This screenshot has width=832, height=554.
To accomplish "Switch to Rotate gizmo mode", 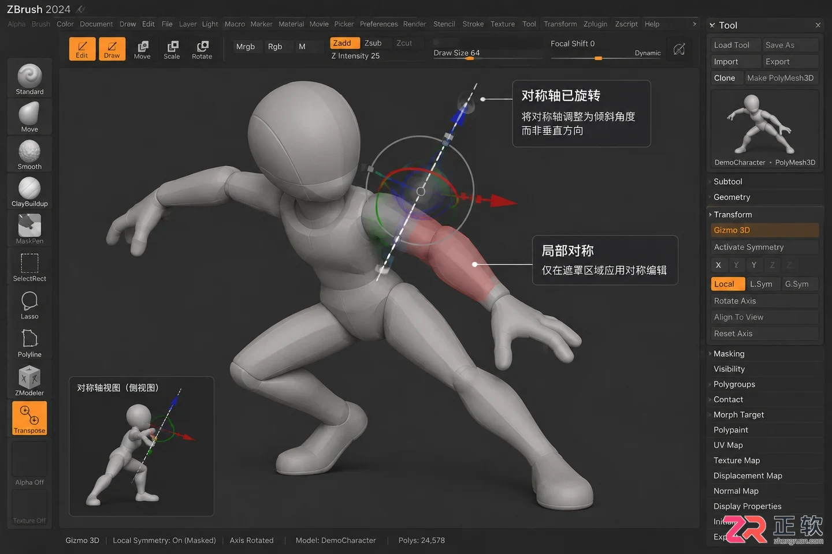I will point(202,50).
